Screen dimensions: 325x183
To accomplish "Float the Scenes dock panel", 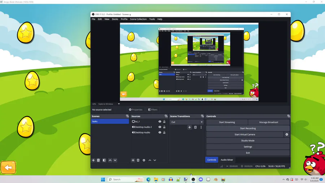I will click(127, 116).
